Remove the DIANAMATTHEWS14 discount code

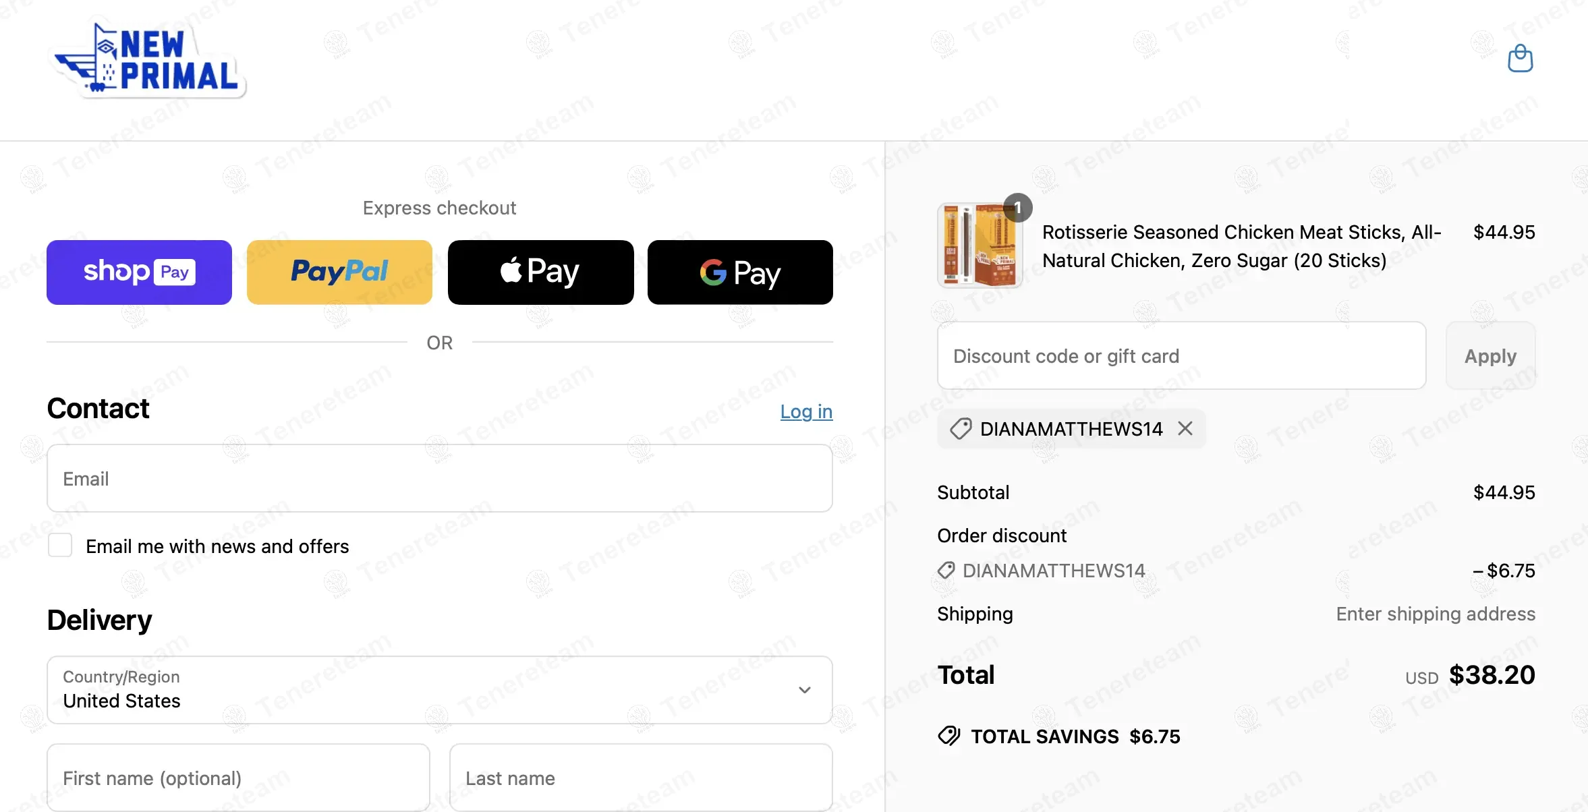click(x=1185, y=428)
